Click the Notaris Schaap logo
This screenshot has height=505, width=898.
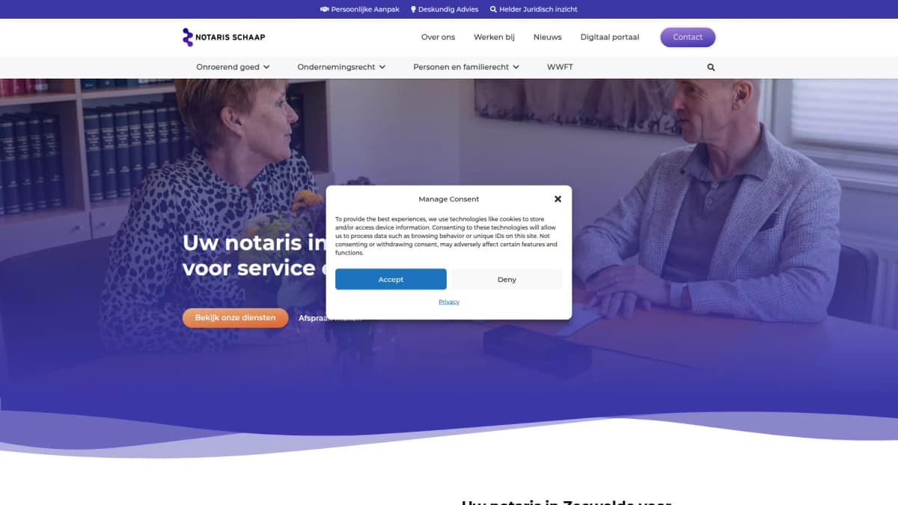(x=224, y=37)
